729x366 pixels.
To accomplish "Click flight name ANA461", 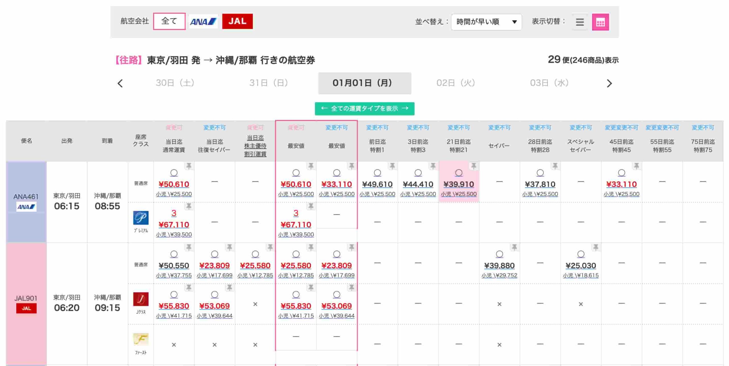I will click(26, 197).
